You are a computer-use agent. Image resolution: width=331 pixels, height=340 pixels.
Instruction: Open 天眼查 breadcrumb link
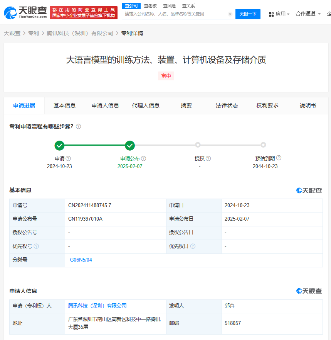click(12, 33)
